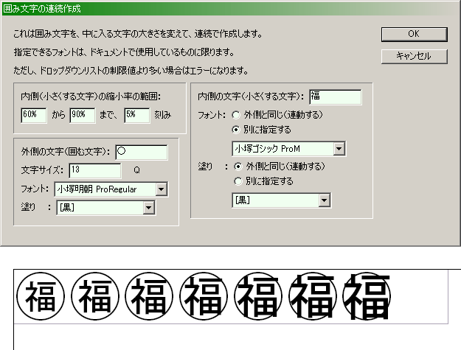Viewport: 461px width, 350px height.
Task: Click the outer character field containing ○
Action: coord(142,152)
